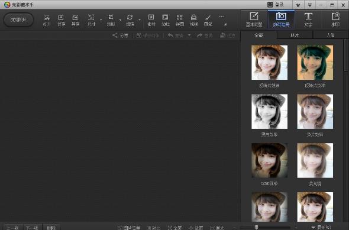
Task: Expand the dropdown arrow beside 裁剪
Action: tap(120, 20)
